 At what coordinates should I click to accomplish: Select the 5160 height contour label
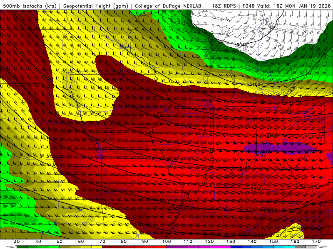261,103
